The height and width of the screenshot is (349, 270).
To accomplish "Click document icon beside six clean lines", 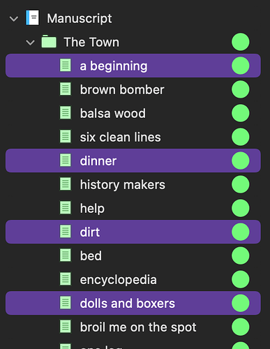I will coord(66,137).
